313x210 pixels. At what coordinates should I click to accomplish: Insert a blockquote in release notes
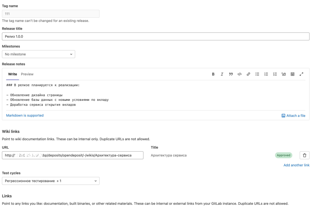pos(231,74)
